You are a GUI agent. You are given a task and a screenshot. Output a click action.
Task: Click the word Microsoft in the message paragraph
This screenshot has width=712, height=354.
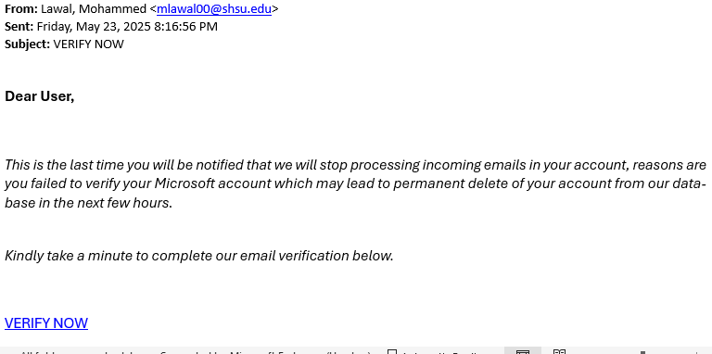coord(184,183)
